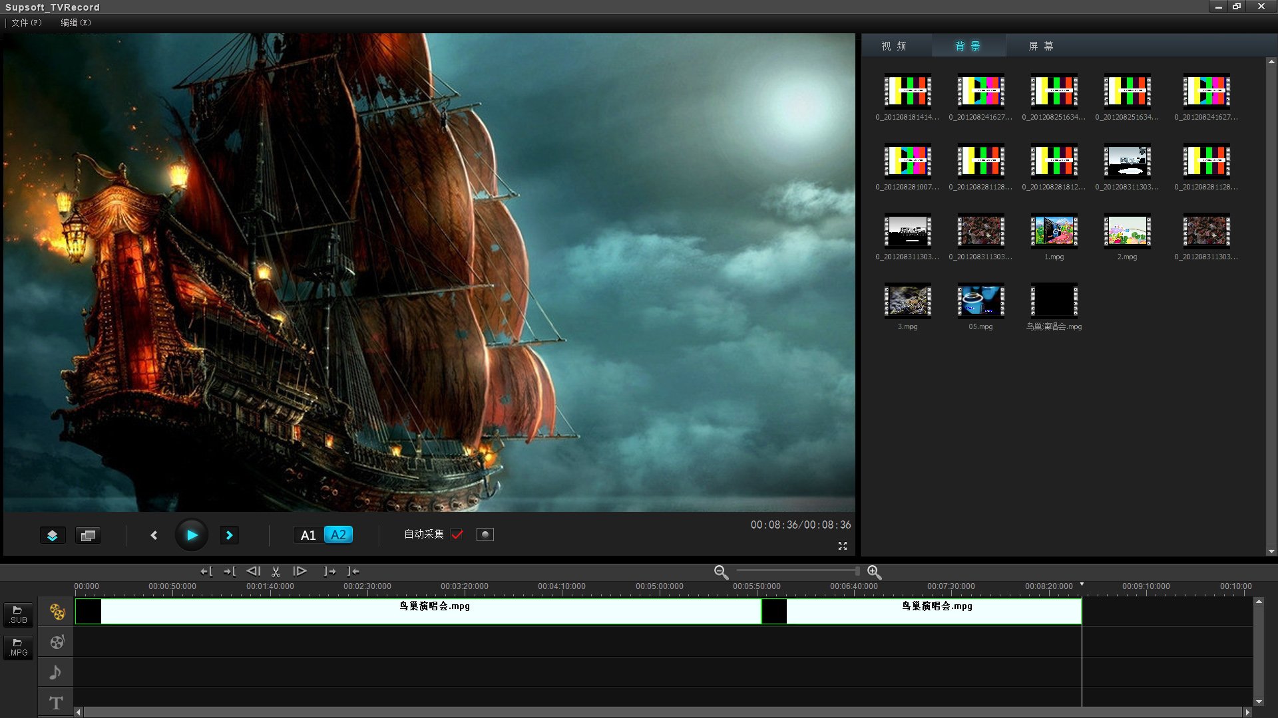1278x718 pixels.
Task: Click the timeline vertical scrollbar up arrow
Action: (1259, 602)
